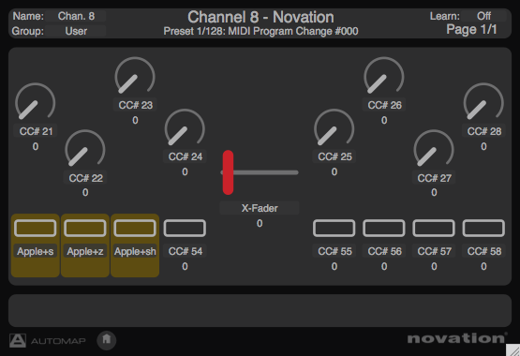The width and height of the screenshot is (520, 356).
Task: Click the CC# 25 label under knob
Action: pyautogui.click(x=334, y=156)
